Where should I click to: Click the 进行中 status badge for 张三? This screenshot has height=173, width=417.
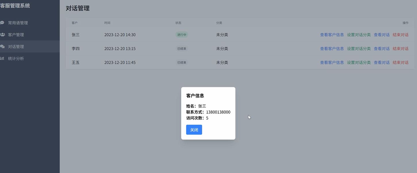pos(181,34)
